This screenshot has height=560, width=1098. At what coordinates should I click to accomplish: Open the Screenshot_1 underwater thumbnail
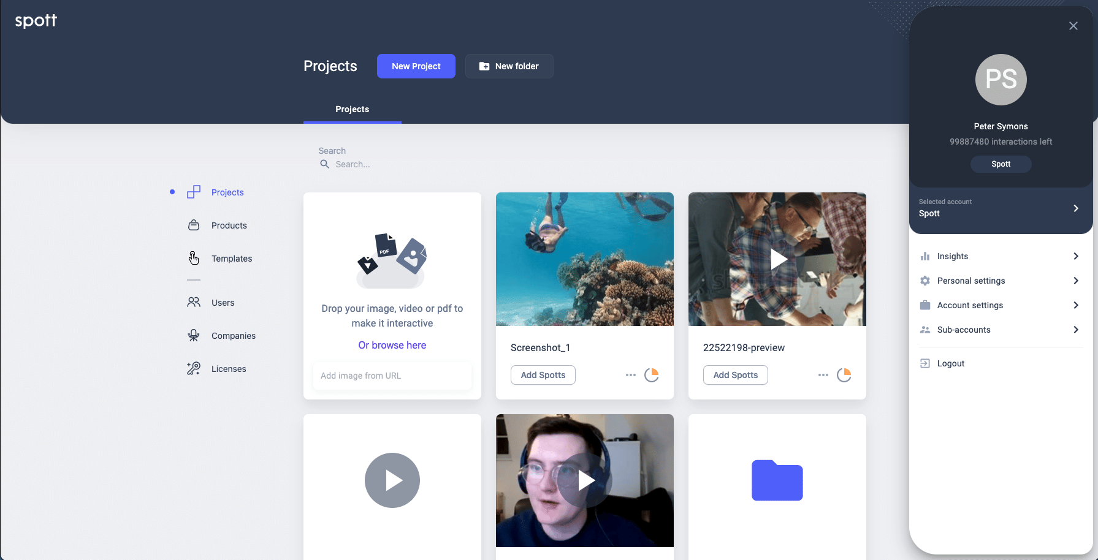click(585, 259)
